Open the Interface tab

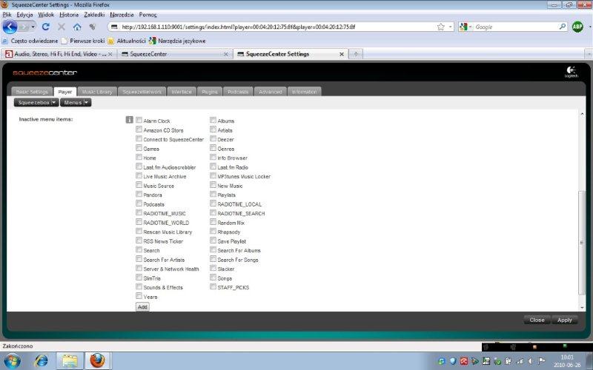click(x=182, y=92)
